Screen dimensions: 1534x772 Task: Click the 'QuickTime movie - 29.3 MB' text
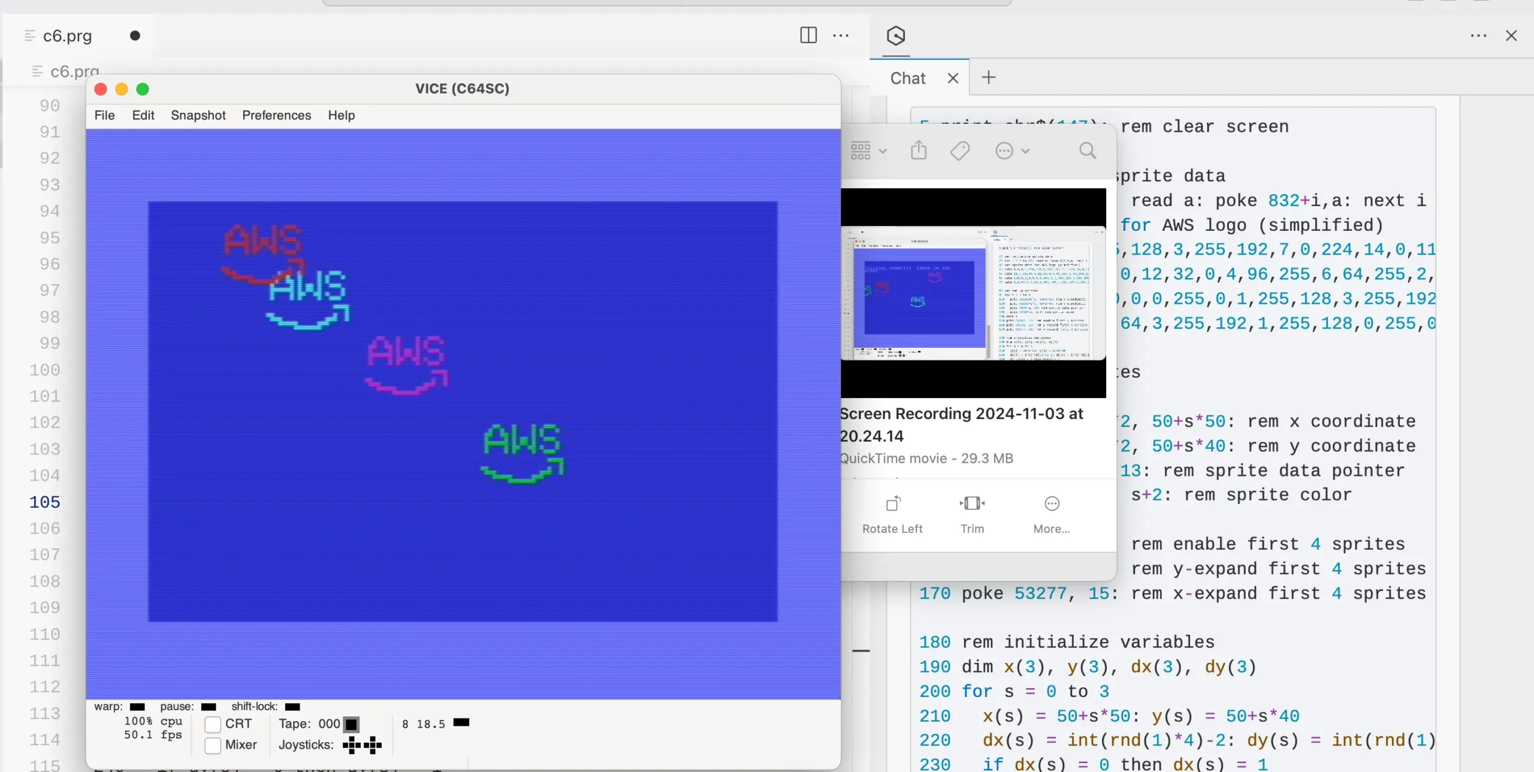pos(926,459)
